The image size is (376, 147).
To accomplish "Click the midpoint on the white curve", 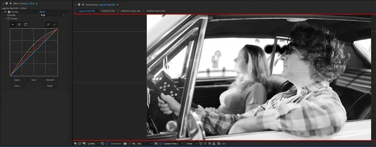I will click(x=33, y=45).
